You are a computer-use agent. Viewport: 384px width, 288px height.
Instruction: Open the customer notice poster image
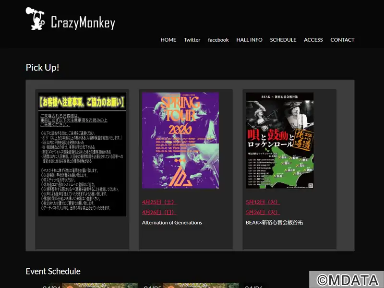82,154
